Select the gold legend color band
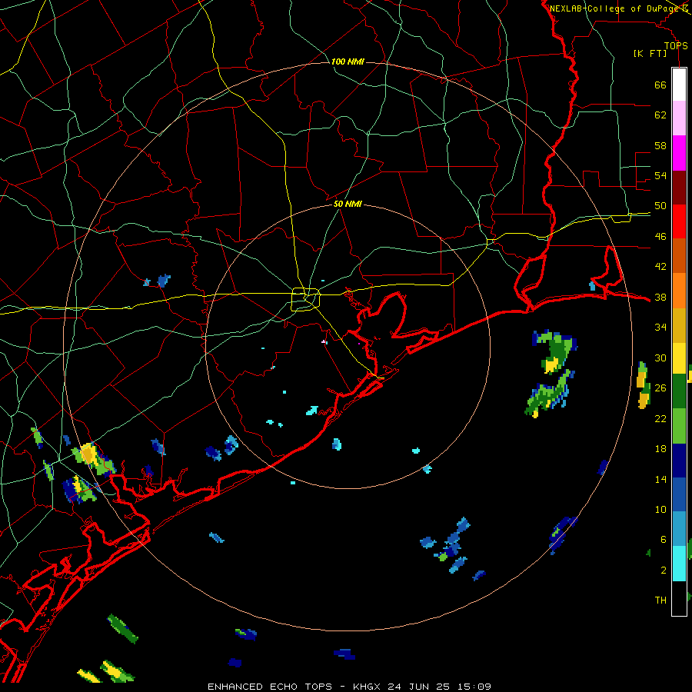Viewport: 692px width, 692px height. (x=679, y=325)
